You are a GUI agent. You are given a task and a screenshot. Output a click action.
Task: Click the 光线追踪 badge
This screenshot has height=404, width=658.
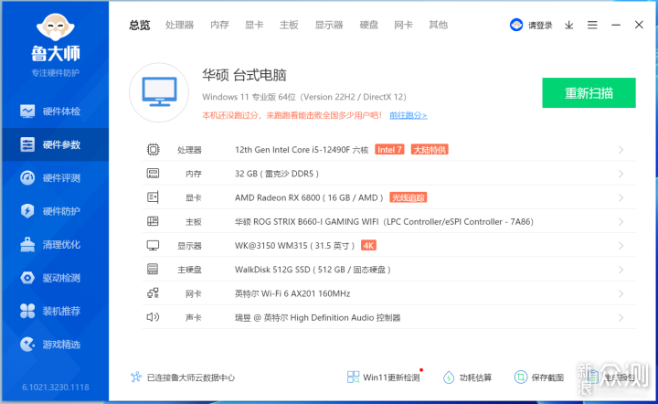tap(409, 197)
